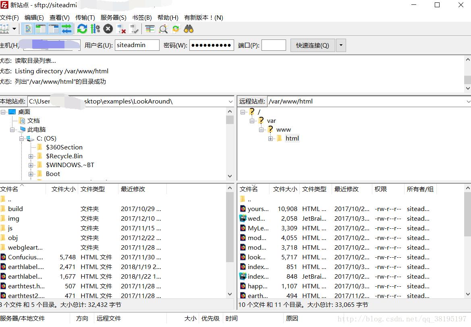Toggle the message log display
This screenshot has width=471, height=327.
point(28,29)
